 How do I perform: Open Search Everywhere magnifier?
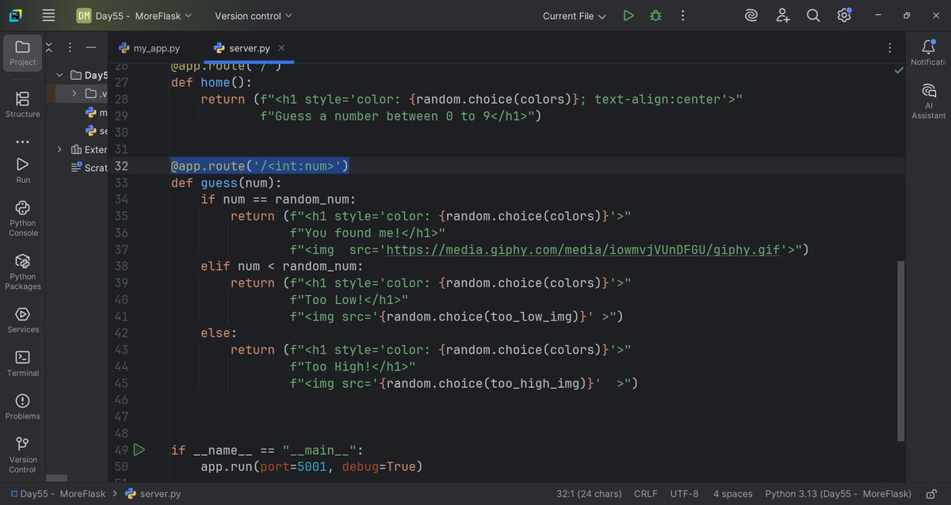tap(813, 15)
